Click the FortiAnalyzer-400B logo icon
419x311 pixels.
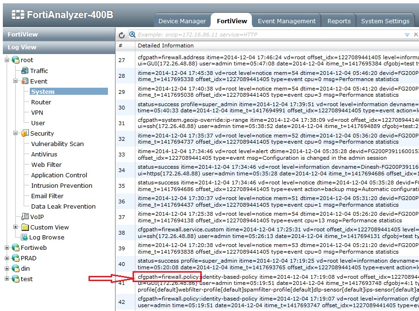(x=18, y=14)
